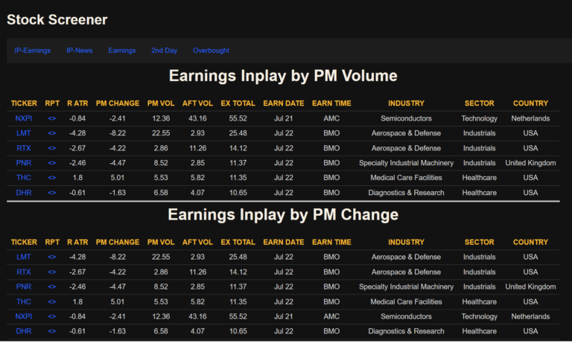Screen dimensions: 572x343
Task: Open PNR's <> report icon in PM Change table
Action: pyautogui.click(x=52, y=286)
